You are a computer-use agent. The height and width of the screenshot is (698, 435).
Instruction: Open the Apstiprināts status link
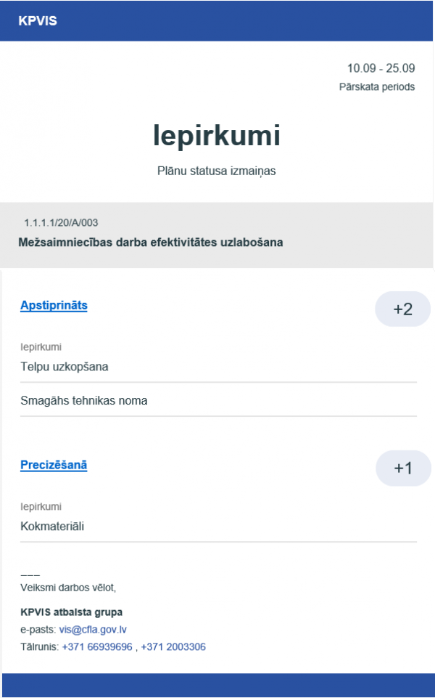pyautogui.click(x=54, y=306)
